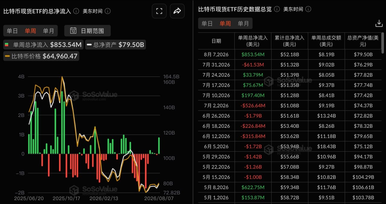Switch history table to 单月

click(243, 24)
